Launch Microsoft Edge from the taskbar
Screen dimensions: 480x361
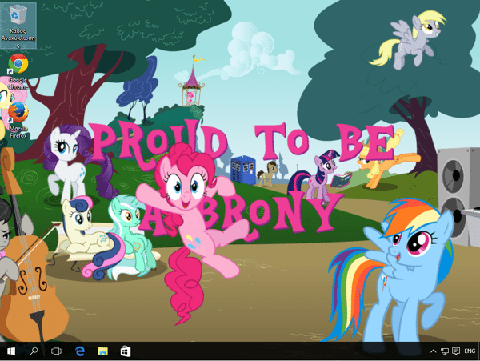(79, 351)
